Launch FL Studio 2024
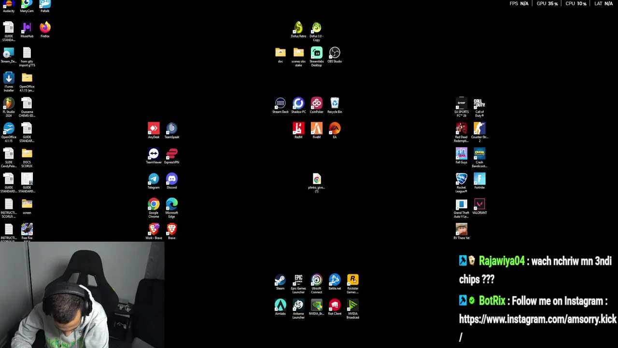This screenshot has height=348, width=618. [x=9, y=107]
